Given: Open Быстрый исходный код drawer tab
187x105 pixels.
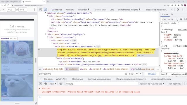Looking at the screenshot, I should tap(99, 79).
